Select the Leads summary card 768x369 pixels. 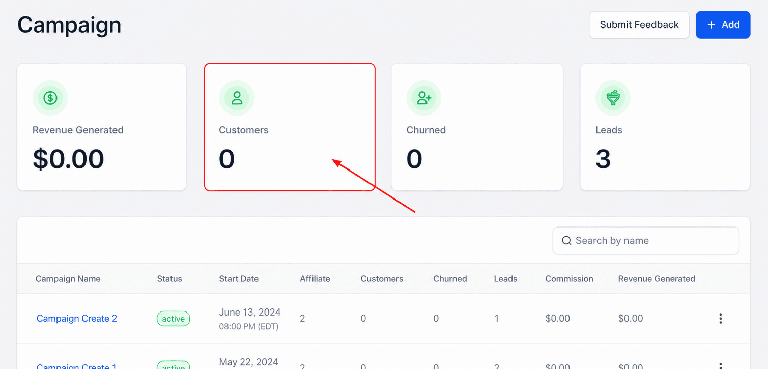point(665,127)
